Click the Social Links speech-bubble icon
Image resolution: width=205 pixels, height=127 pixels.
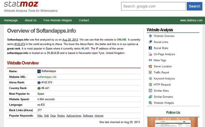pos(150,42)
